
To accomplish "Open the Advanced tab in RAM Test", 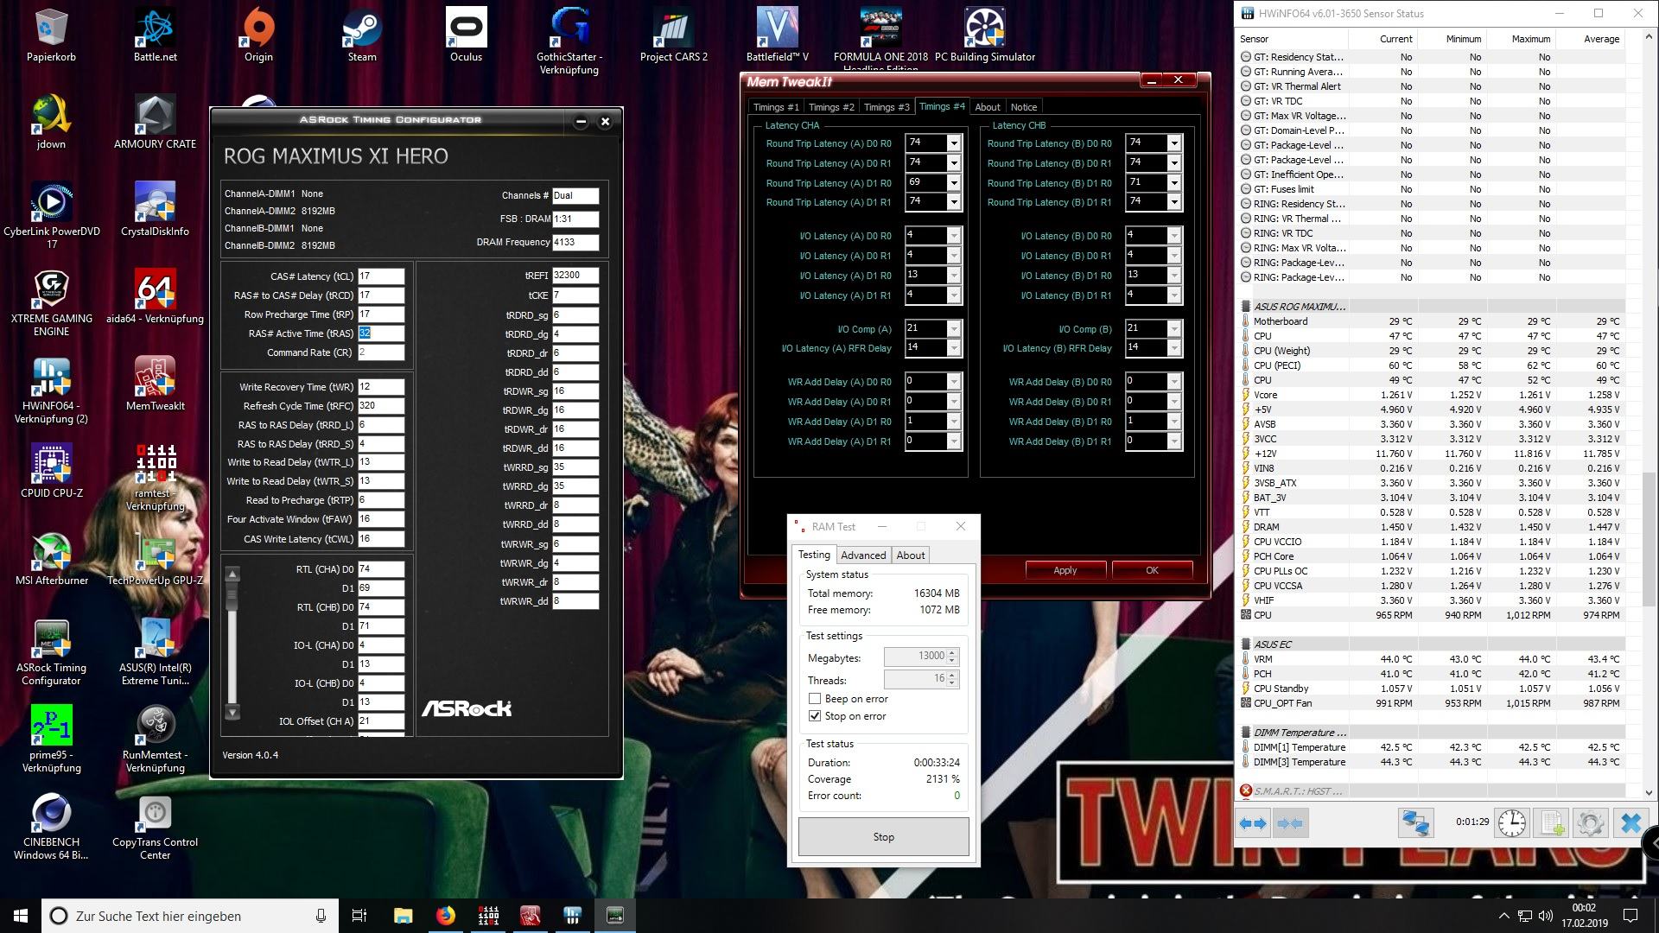I will point(863,555).
